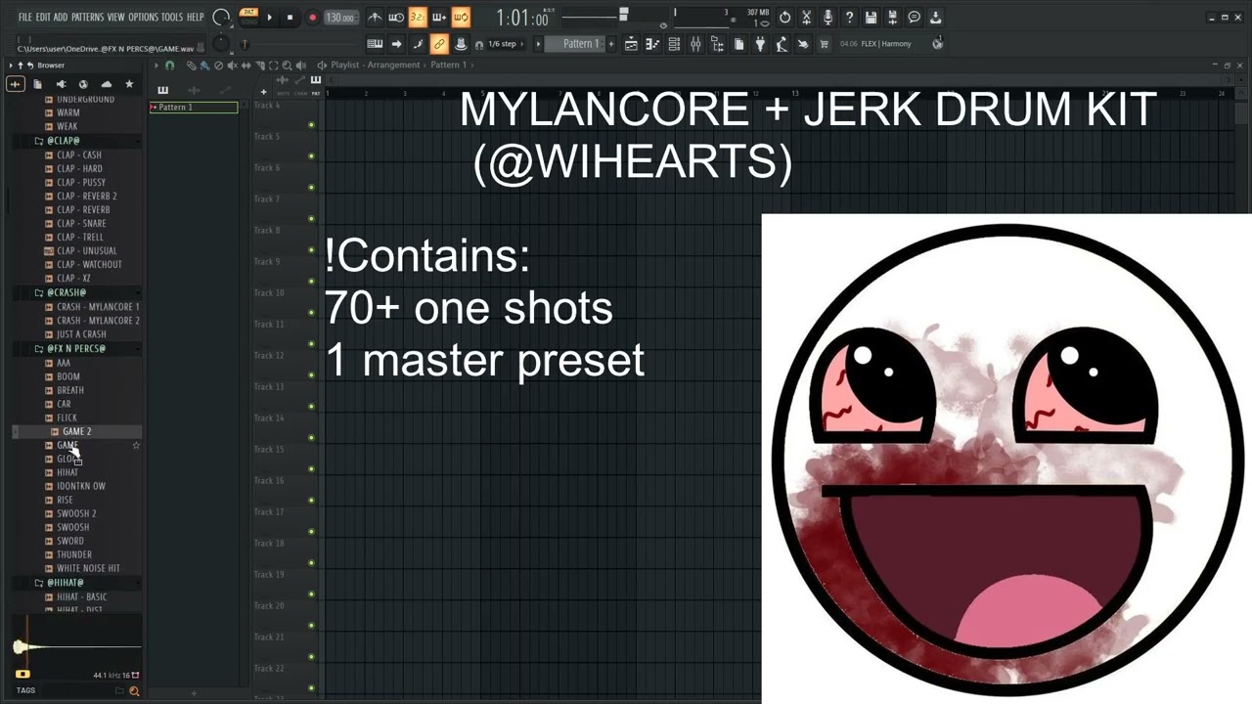The image size is (1252, 704).
Task: Open the Piano roll view icon
Action: tap(652, 44)
